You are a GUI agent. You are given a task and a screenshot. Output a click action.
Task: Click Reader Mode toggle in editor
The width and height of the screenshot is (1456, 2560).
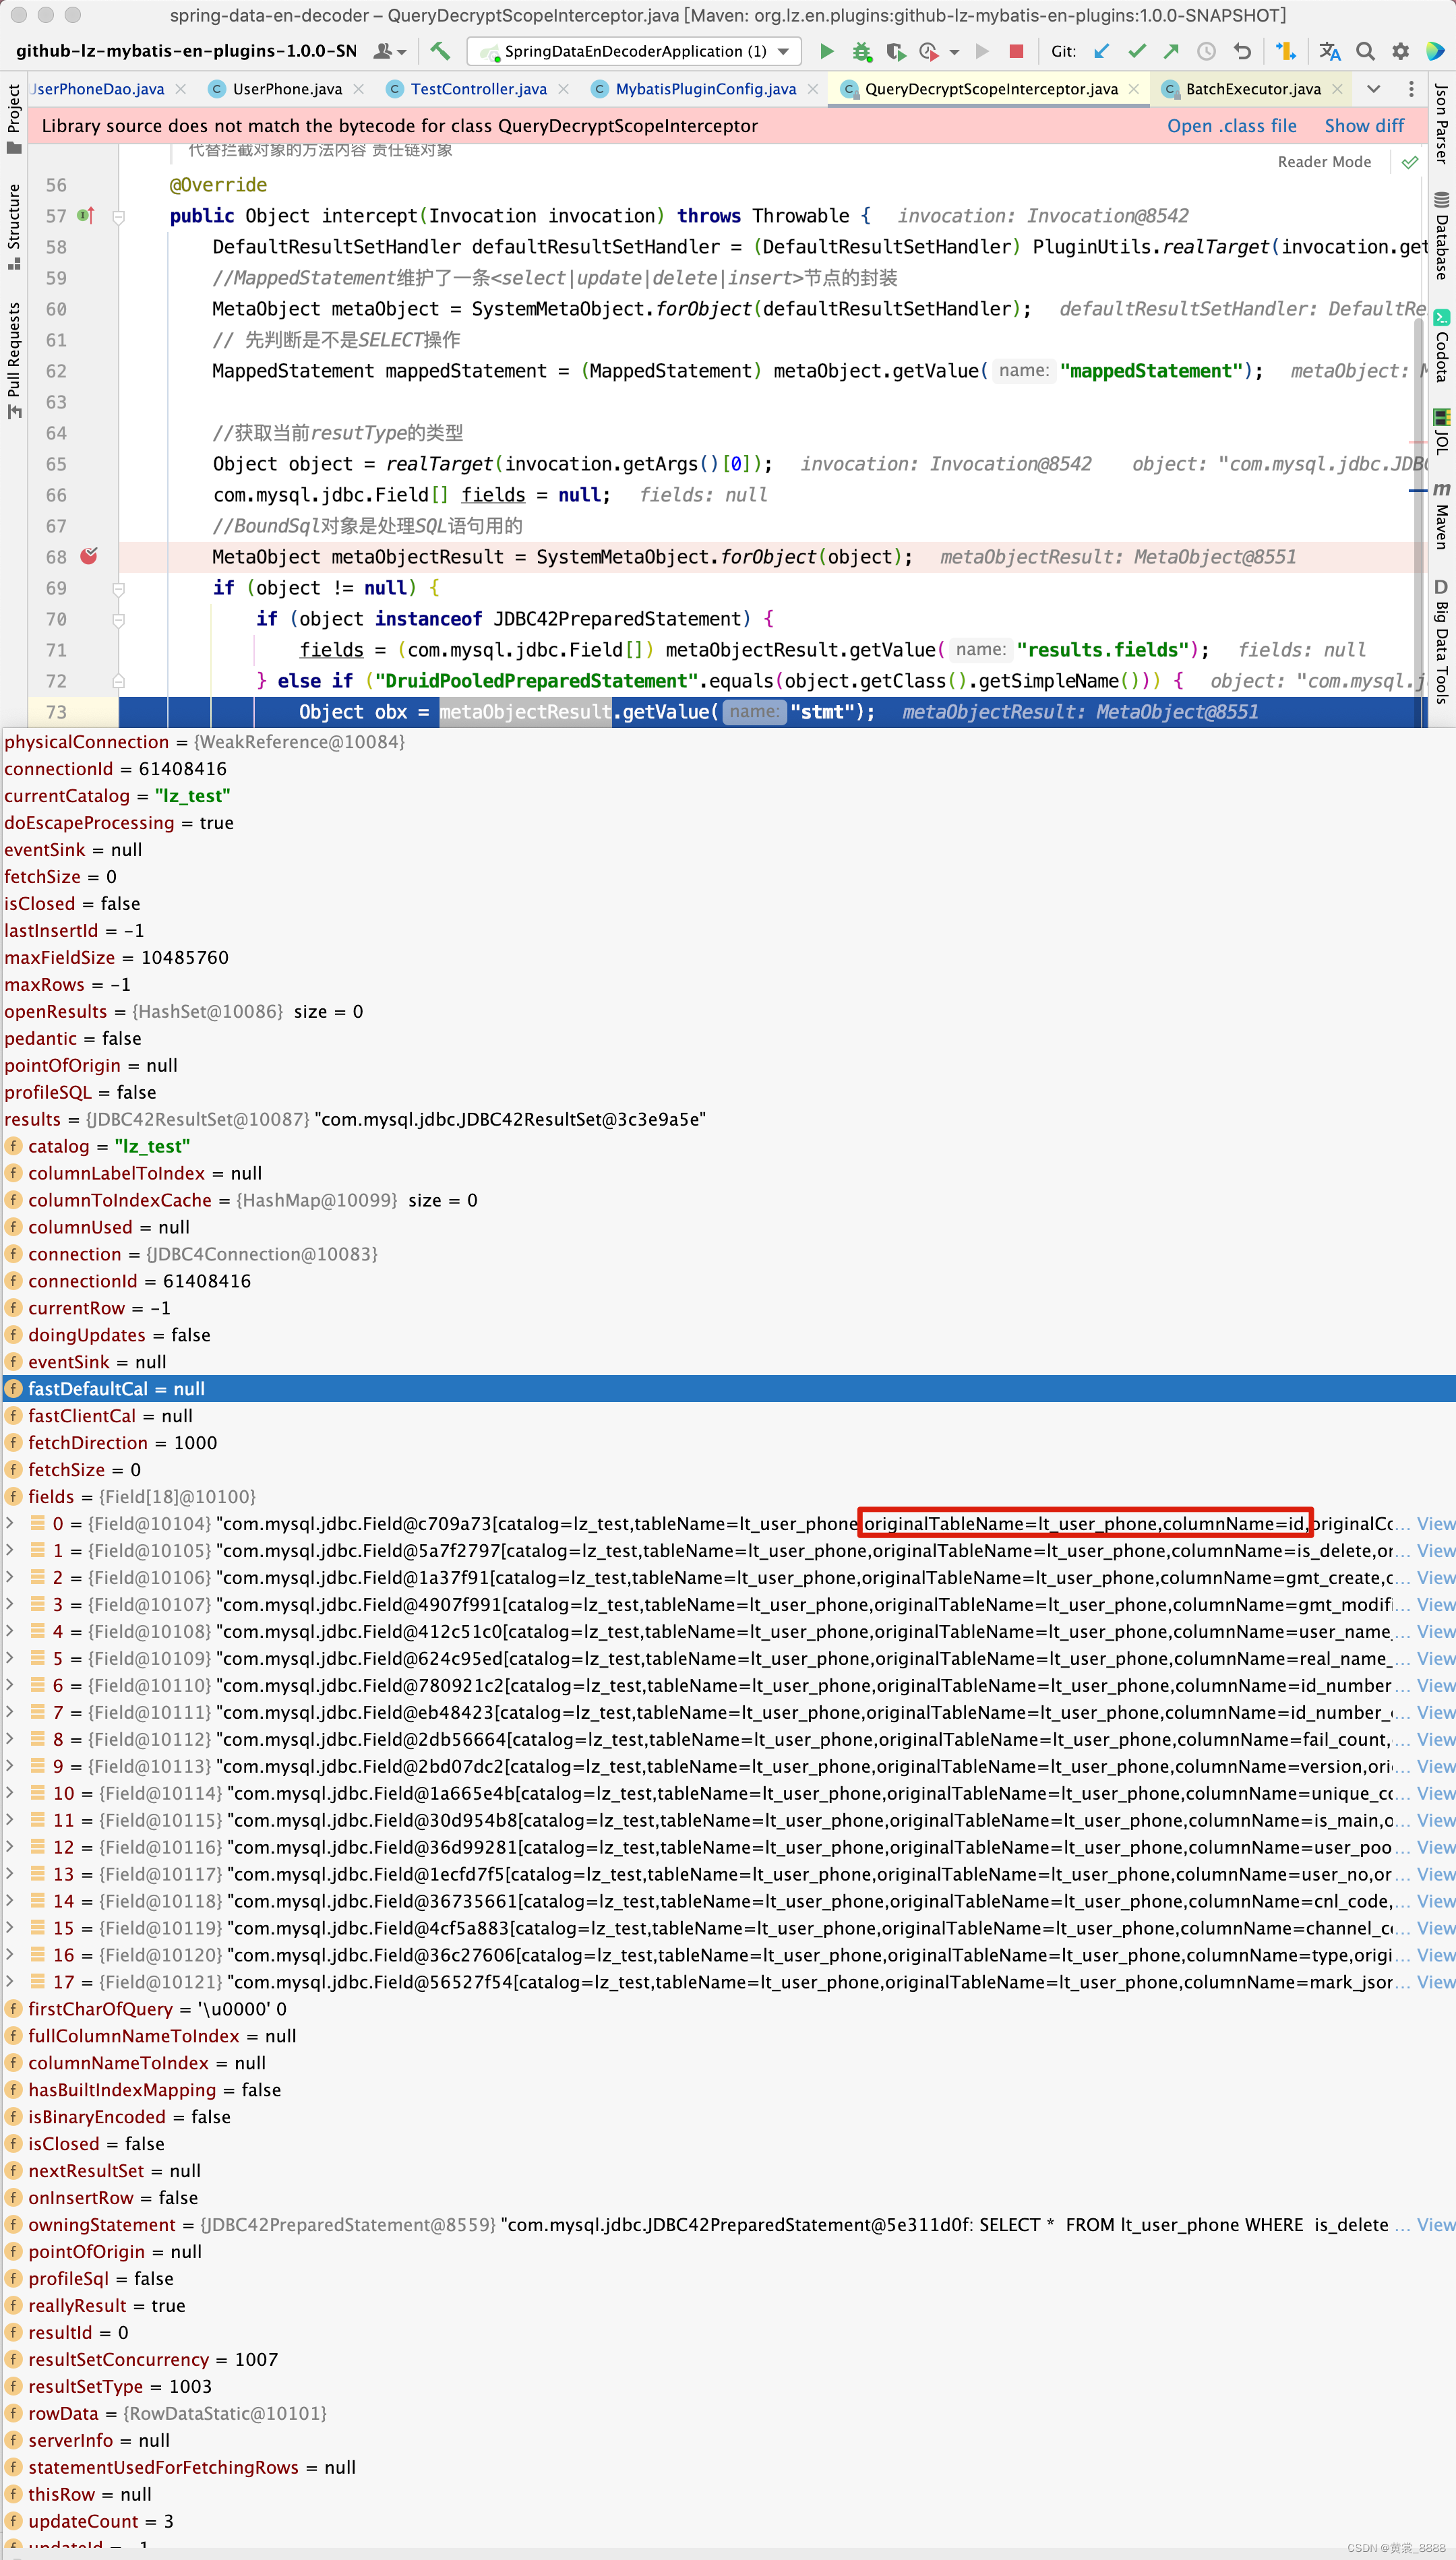point(1324,162)
